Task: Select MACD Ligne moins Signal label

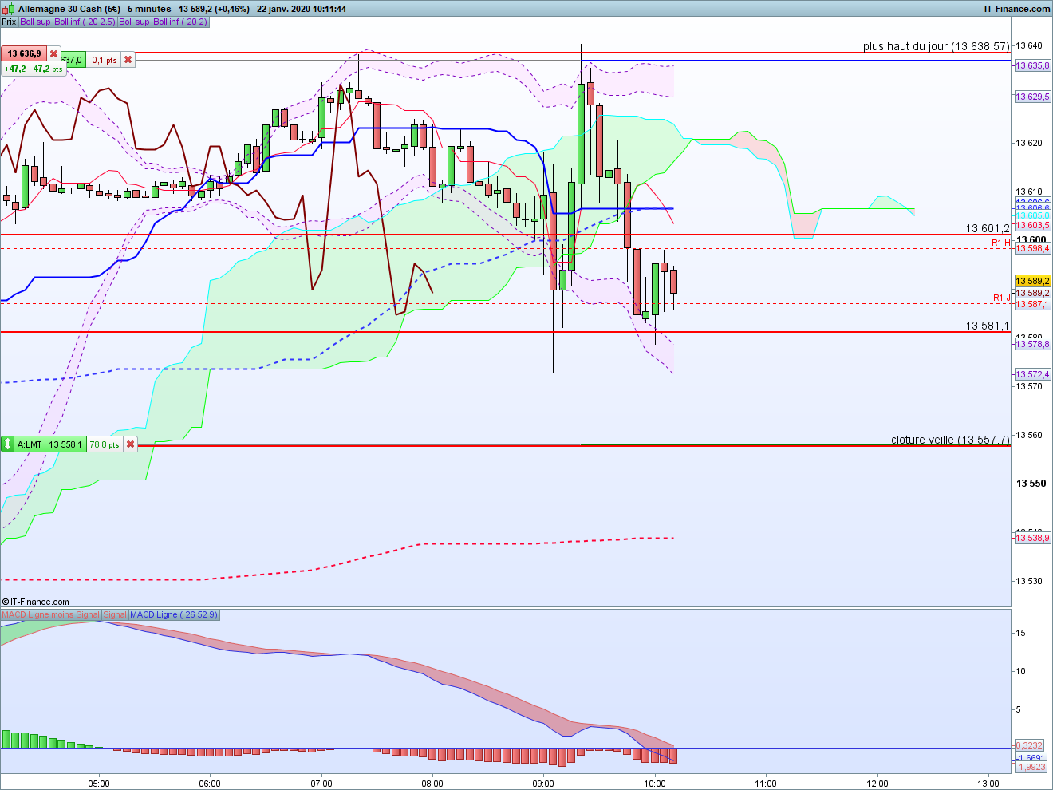Action: 50,614
